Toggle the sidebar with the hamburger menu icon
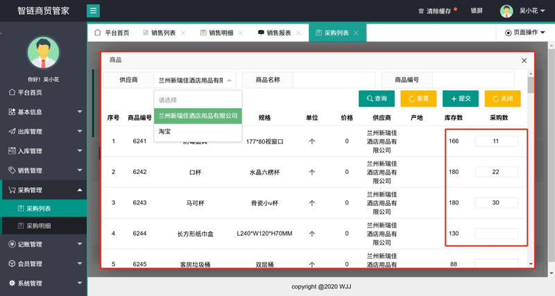This screenshot has height=296, width=555. click(x=93, y=10)
